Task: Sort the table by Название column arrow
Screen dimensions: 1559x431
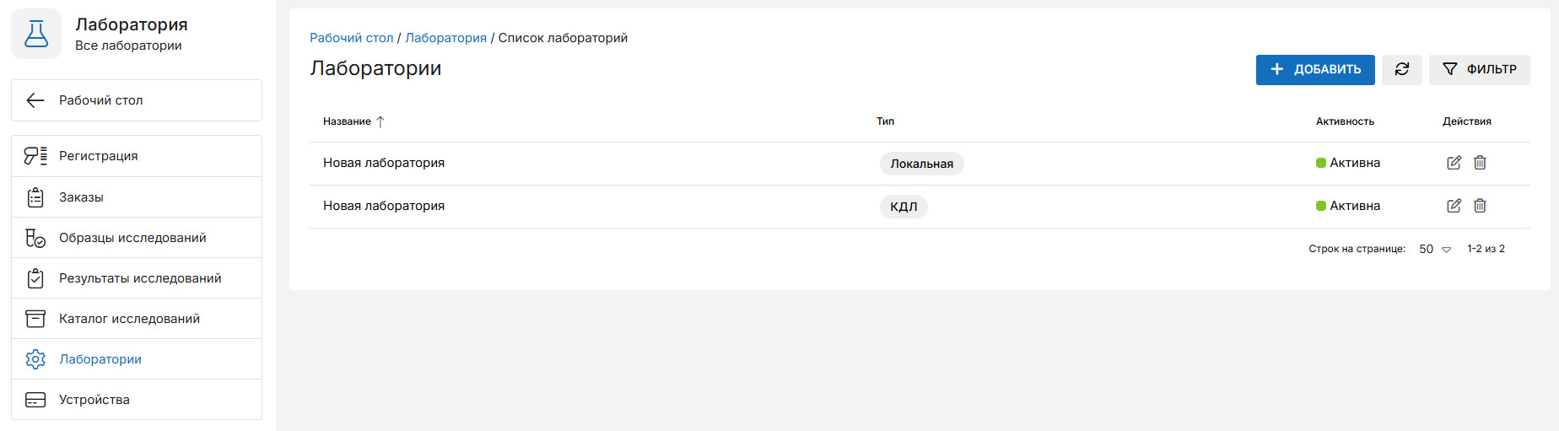Action: tap(380, 121)
